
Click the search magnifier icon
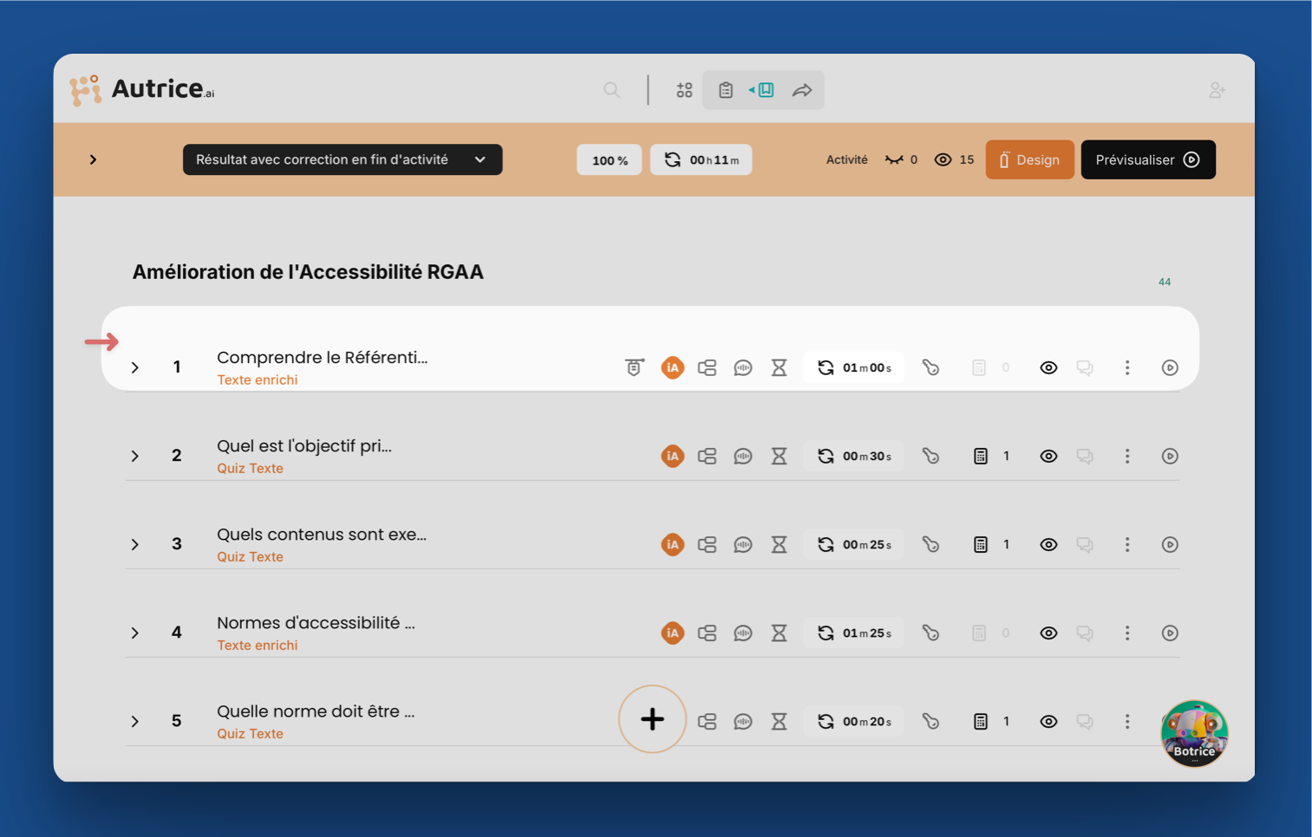click(611, 90)
